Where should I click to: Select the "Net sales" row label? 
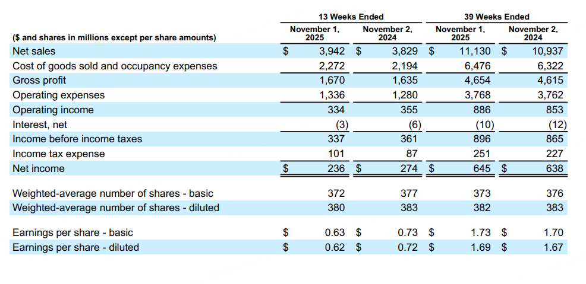click(x=34, y=51)
